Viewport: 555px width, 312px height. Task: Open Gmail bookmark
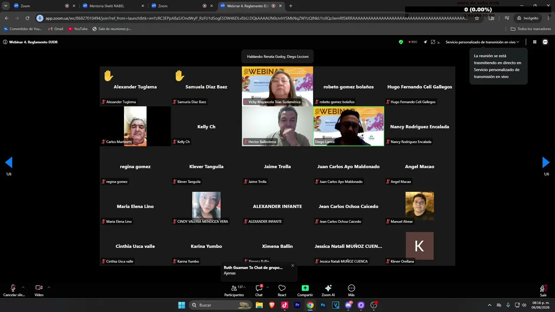pos(55,29)
